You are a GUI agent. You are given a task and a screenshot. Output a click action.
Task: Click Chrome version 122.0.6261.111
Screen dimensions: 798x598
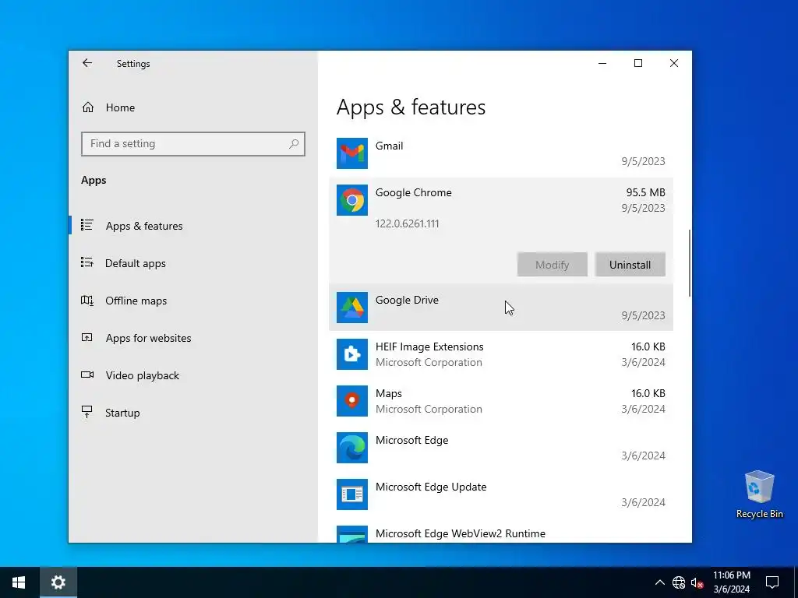coord(407,223)
